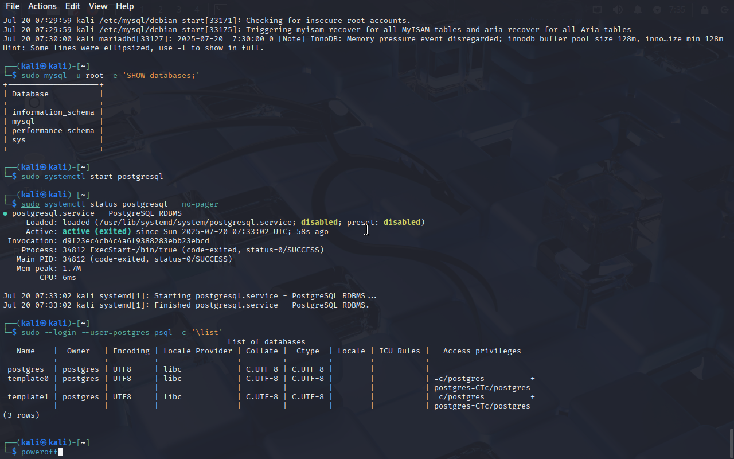This screenshot has height=459, width=734.
Task: Click the 'ICU Rules' column header
Action: point(400,351)
